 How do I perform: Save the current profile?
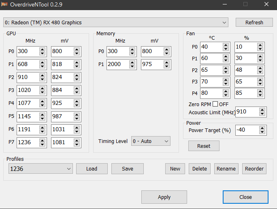pyautogui.click(x=128, y=169)
